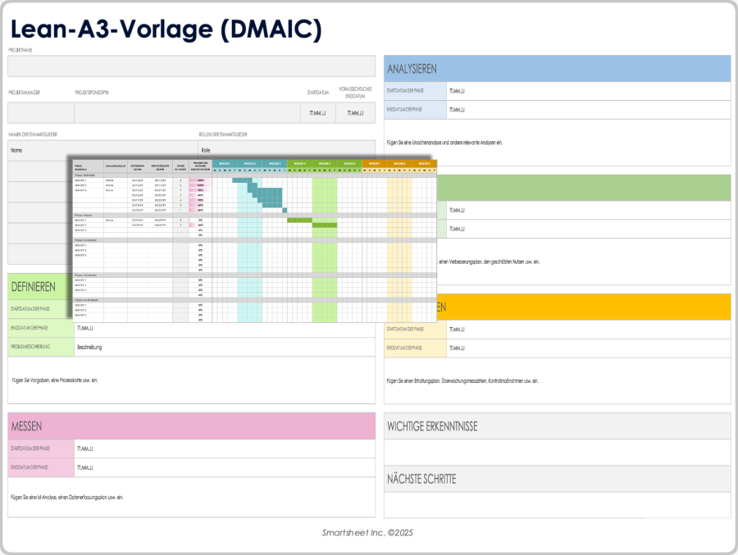The image size is (738, 555).
Task: Select the Ist-Analyse notes area under Messen
Action: [x=192, y=497]
